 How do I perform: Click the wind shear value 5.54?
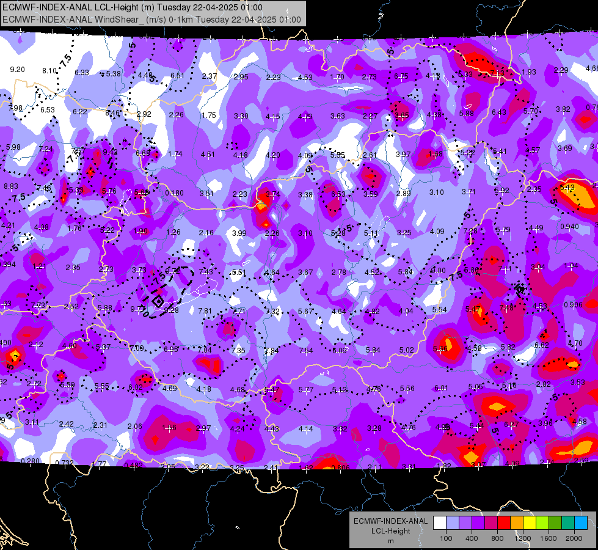click(439, 310)
